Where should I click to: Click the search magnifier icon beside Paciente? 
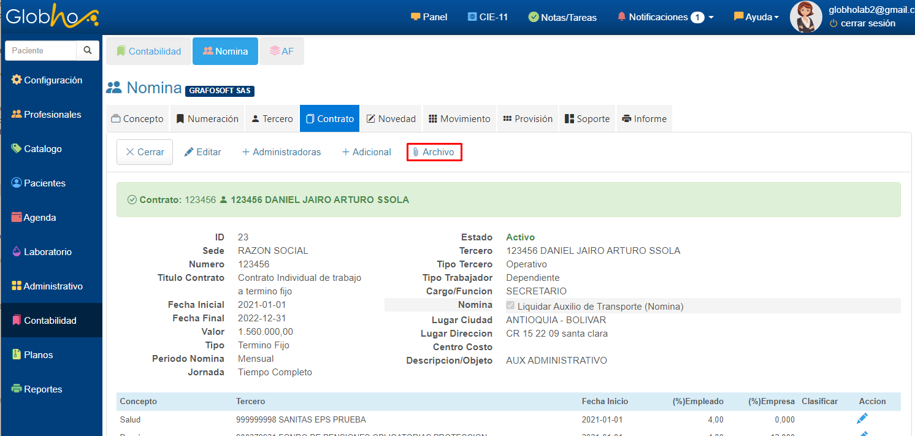pyautogui.click(x=88, y=50)
